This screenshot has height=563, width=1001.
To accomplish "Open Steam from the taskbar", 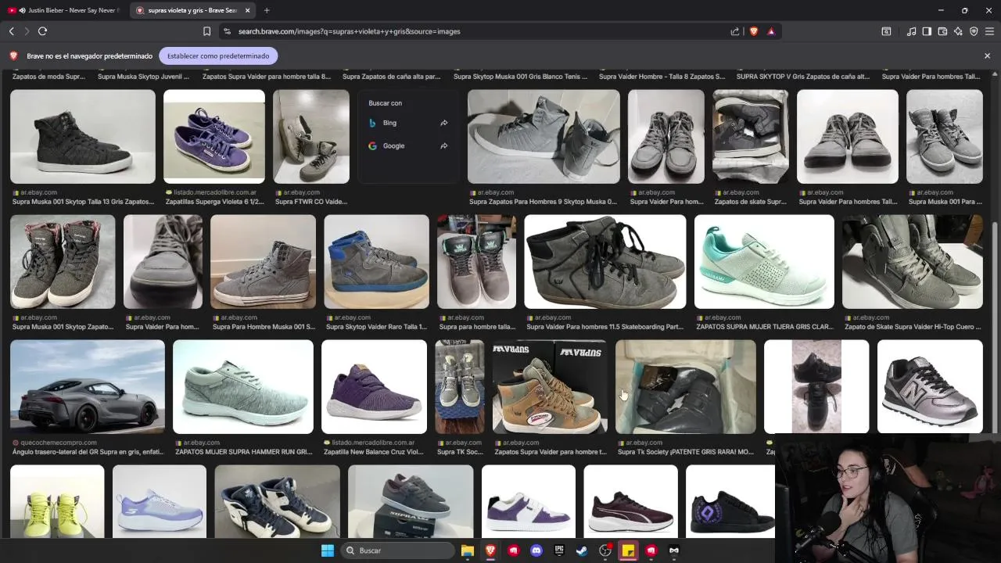I will (582, 550).
